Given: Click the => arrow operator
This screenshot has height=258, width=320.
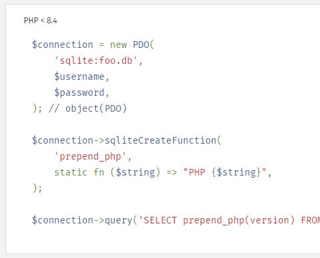Looking at the screenshot, I should 171,172.
